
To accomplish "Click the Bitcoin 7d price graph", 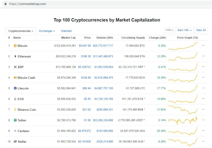I will tap(183, 46).
